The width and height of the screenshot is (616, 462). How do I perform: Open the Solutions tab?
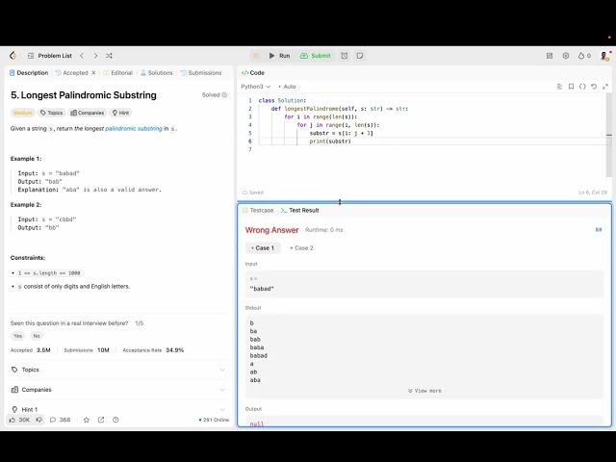coord(156,73)
